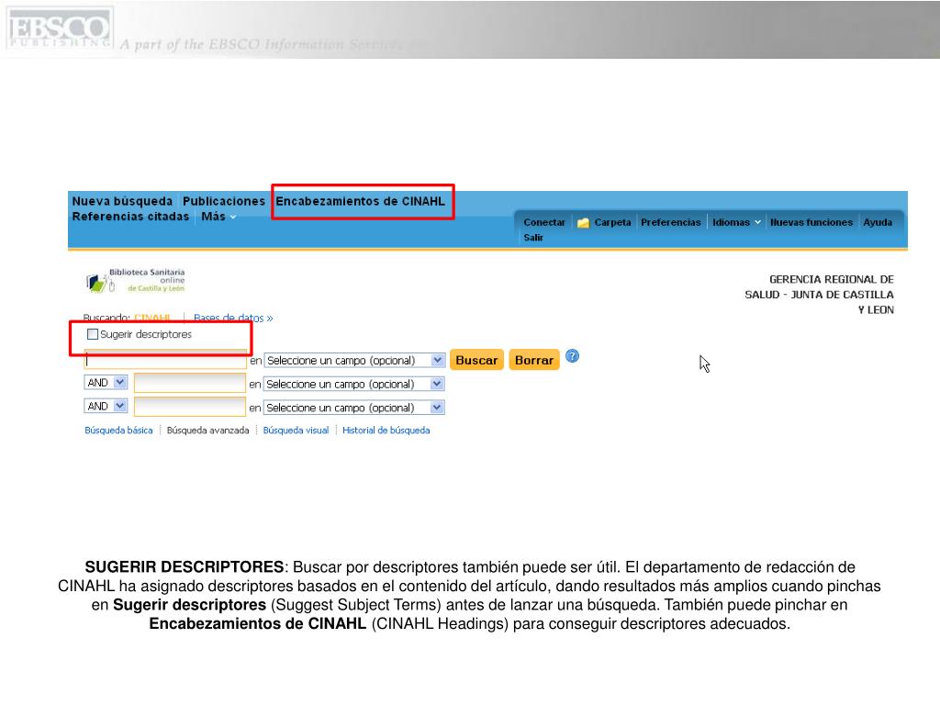Open the Bases de datos link
The height and width of the screenshot is (705, 940).
pyautogui.click(x=233, y=318)
